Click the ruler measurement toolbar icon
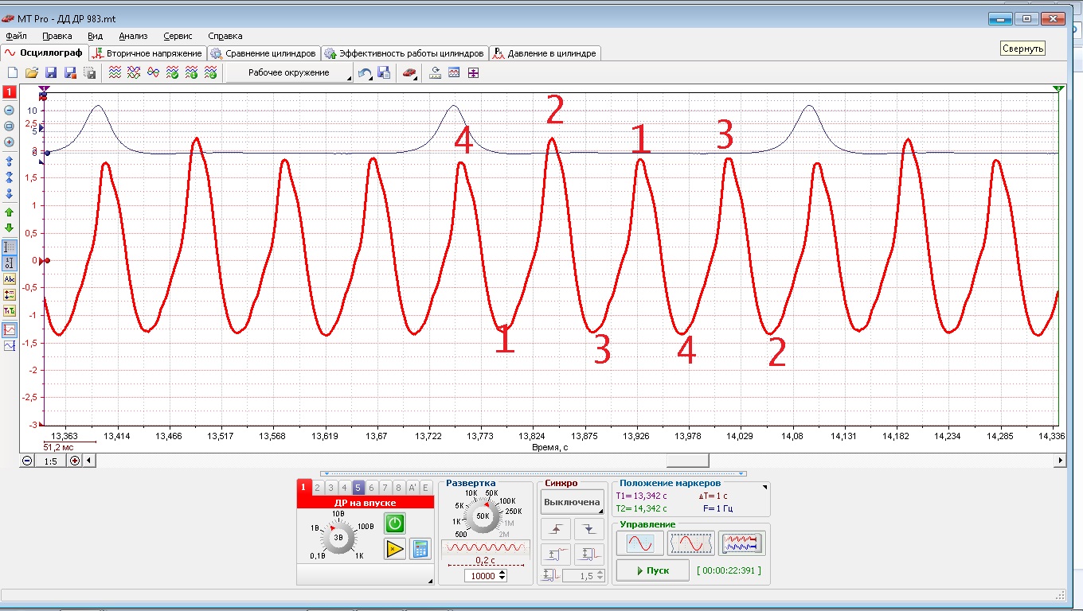 pyautogui.click(x=436, y=73)
